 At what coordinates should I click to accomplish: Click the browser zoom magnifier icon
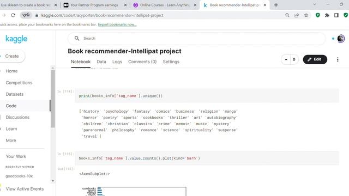[x=287, y=15]
